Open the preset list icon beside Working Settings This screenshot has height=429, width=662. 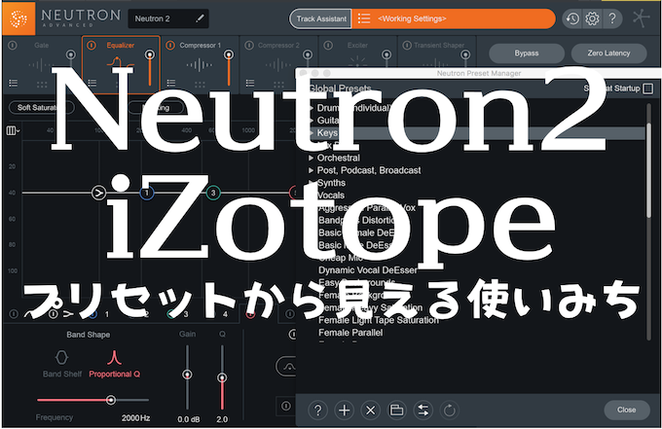(x=364, y=18)
